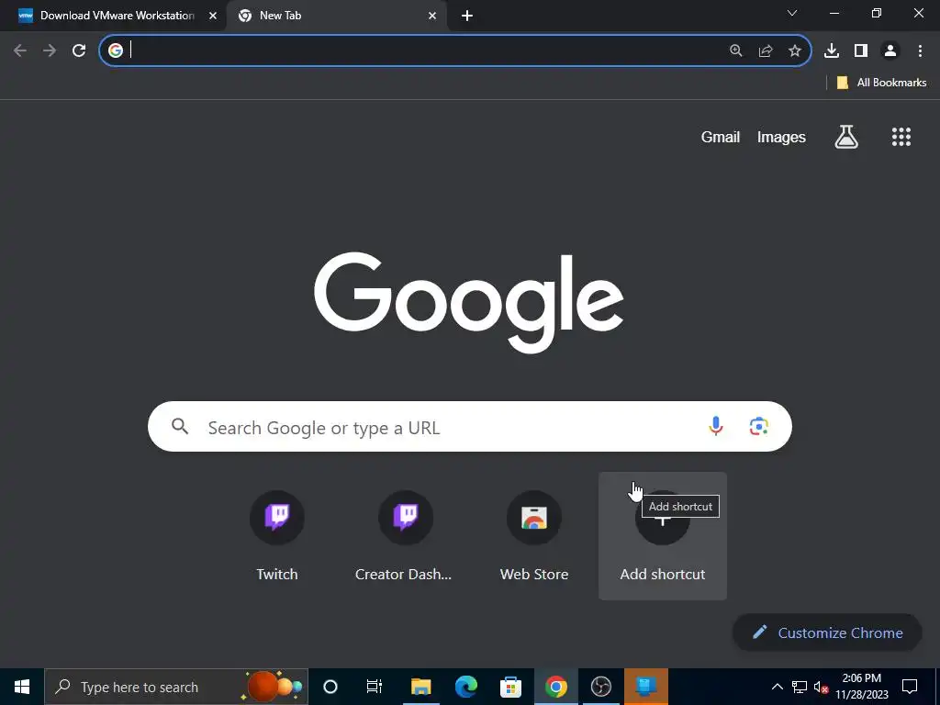Close the New Tab tab
The image size is (940, 705).
432,16
